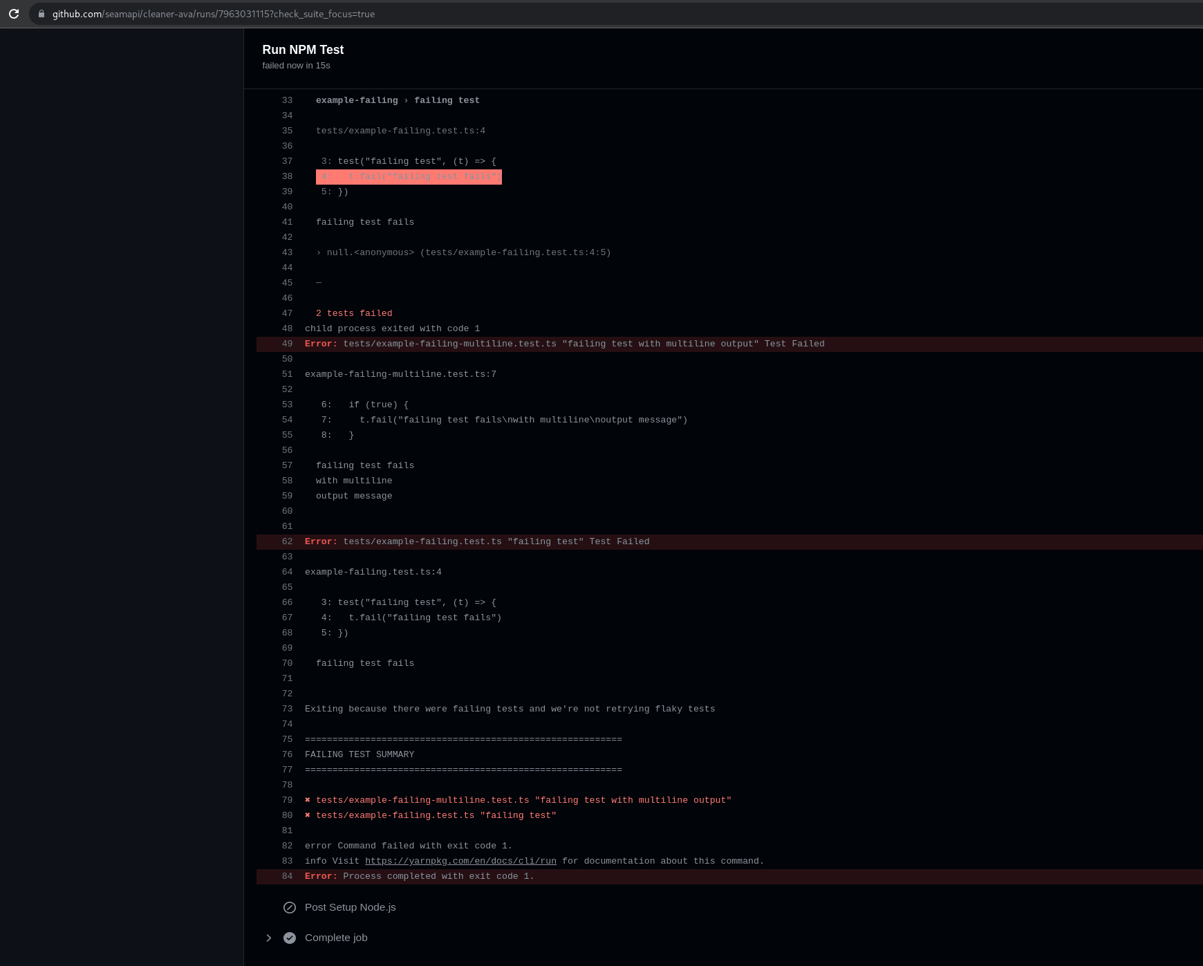Click the checkmark icon next to Complete job

click(x=290, y=938)
